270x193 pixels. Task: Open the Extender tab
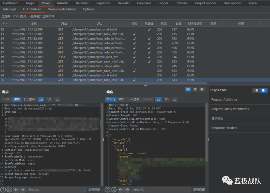coord(182,3)
